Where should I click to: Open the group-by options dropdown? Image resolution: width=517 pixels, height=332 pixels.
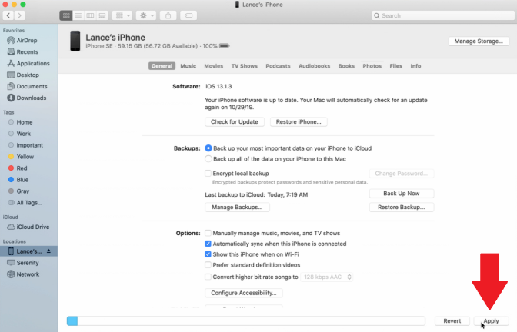click(122, 15)
